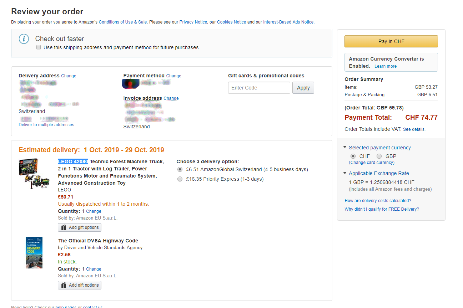Select AmazonGlobal Switzerland £6.51 delivery option
The height and width of the screenshot is (308, 463).
pos(180,169)
